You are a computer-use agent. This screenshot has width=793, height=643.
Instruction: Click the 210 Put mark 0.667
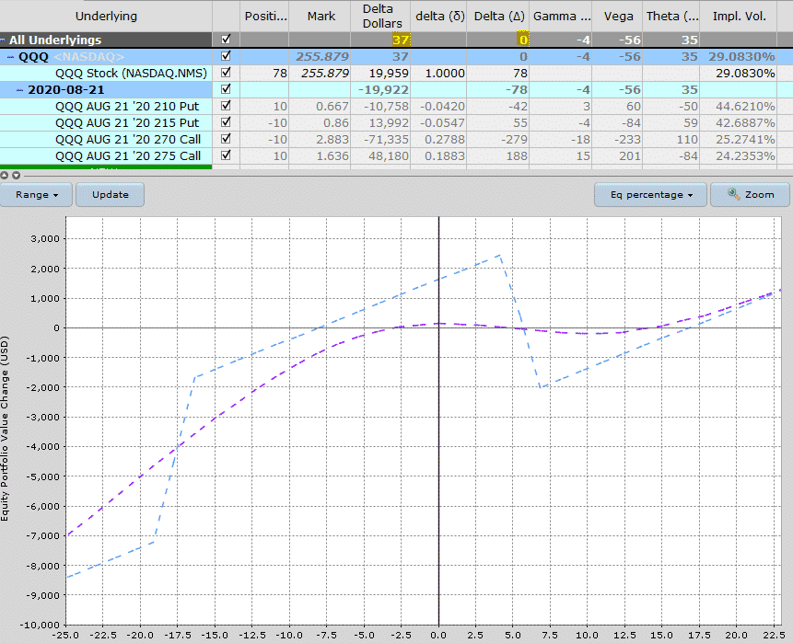[x=332, y=107]
